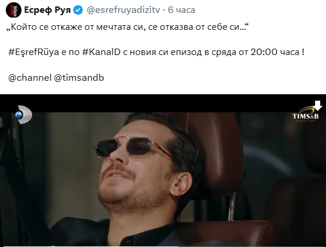The image size is (326, 247).
Task: Open the @channel mention
Action: [x=30, y=78]
